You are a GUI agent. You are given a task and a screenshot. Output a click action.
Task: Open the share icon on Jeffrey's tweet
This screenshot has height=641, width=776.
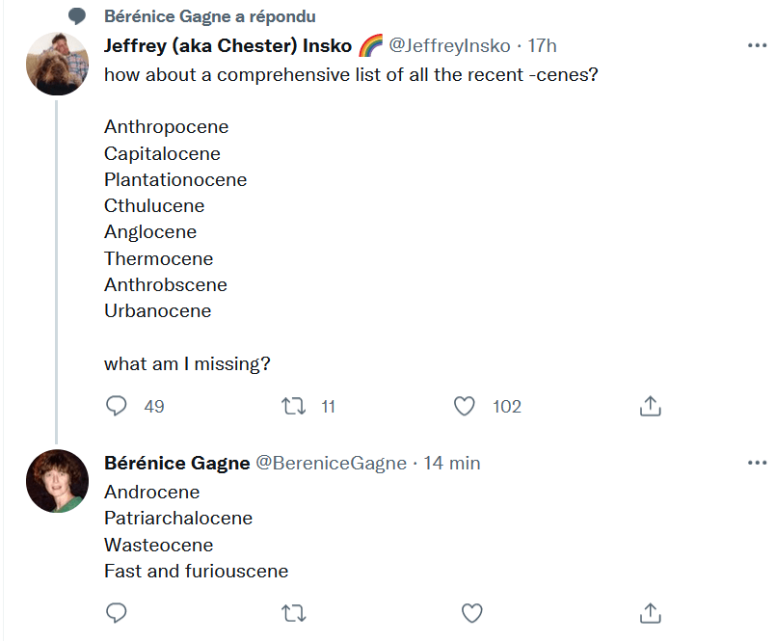(650, 406)
